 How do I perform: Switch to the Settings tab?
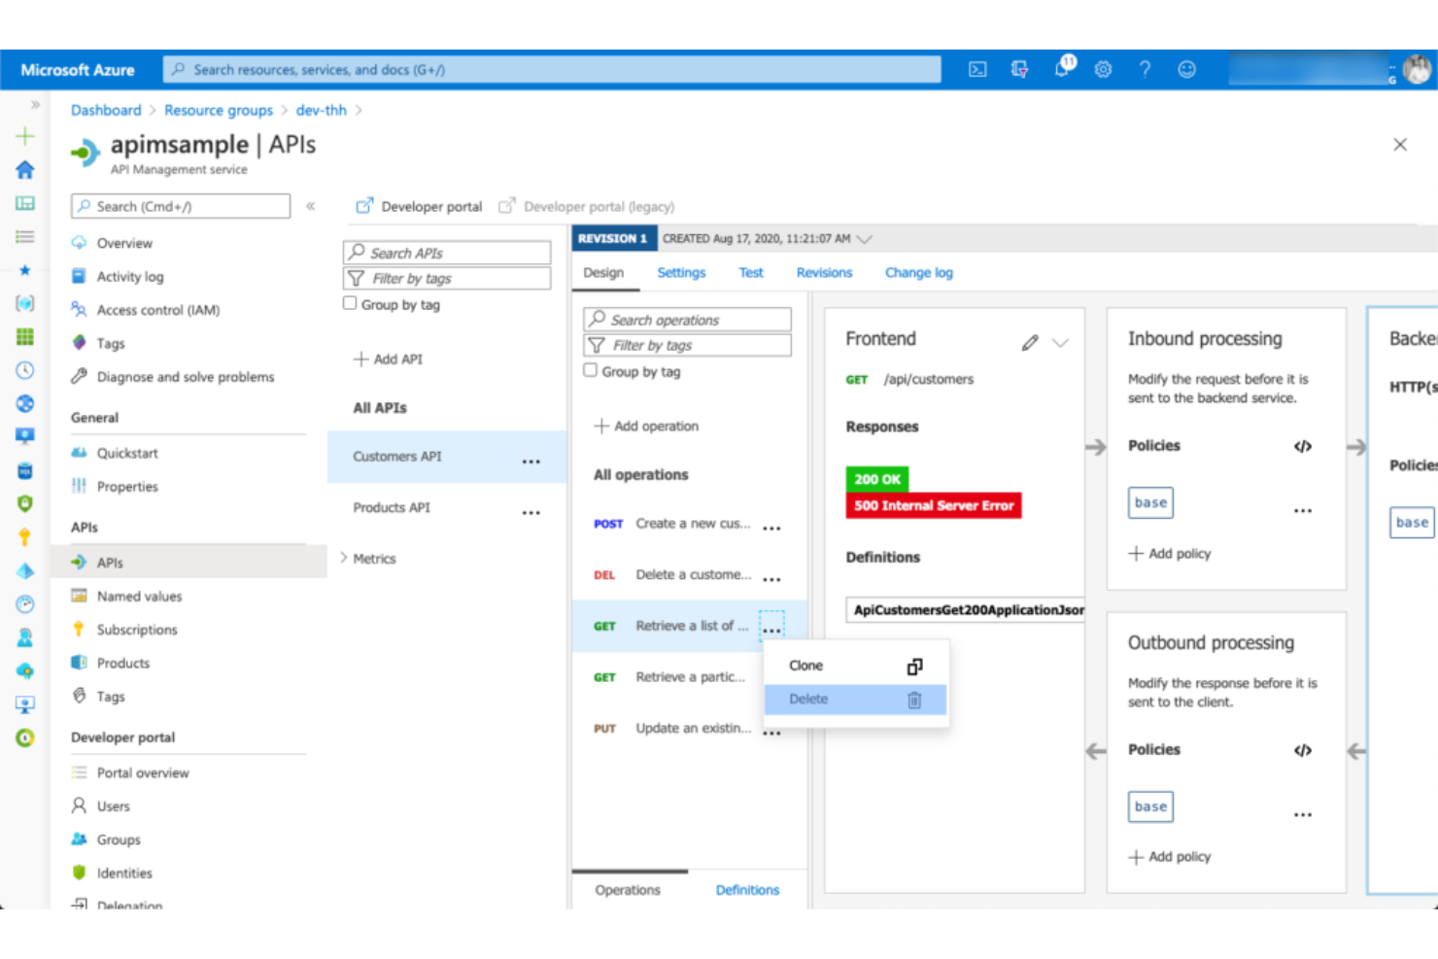pos(681,273)
